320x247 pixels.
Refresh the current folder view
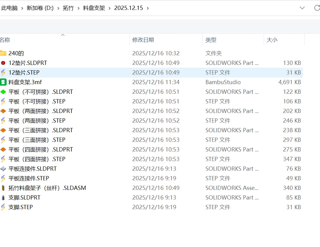[x=317, y=8]
